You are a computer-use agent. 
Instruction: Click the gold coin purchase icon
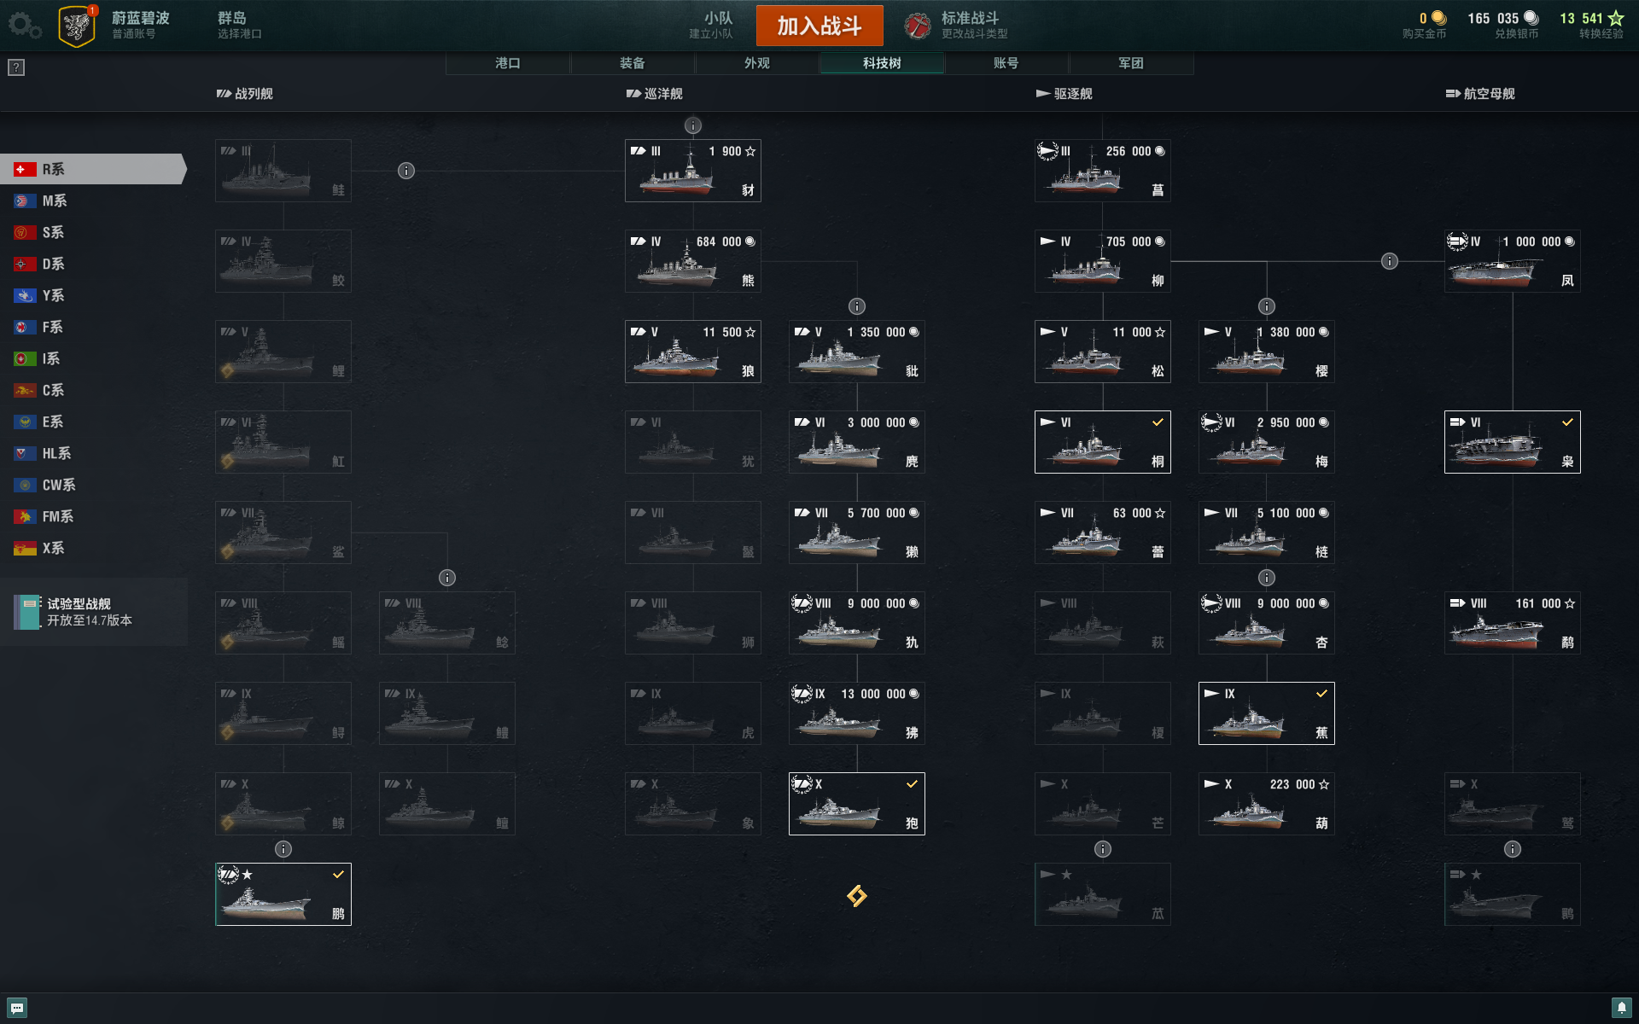[1439, 18]
